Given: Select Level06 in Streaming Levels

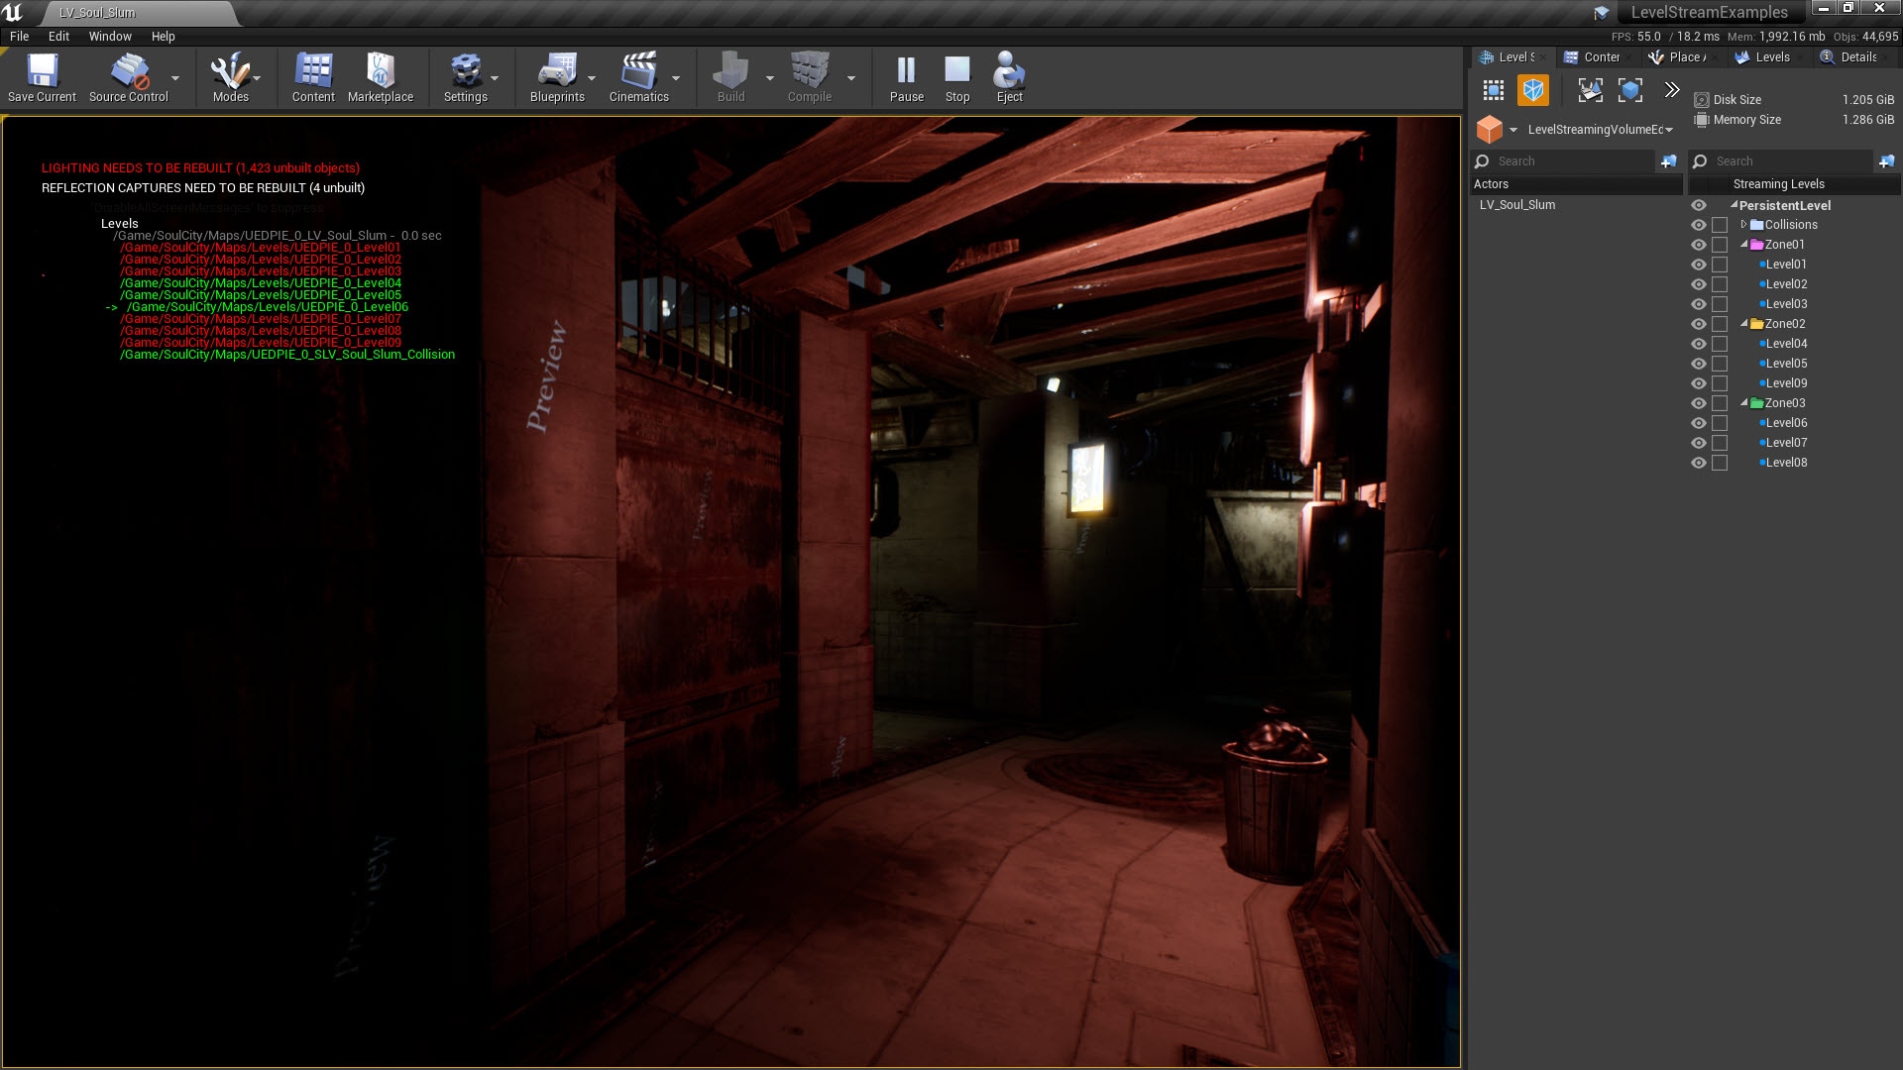Looking at the screenshot, I should pyautogui.click(x=1786, y=423).
